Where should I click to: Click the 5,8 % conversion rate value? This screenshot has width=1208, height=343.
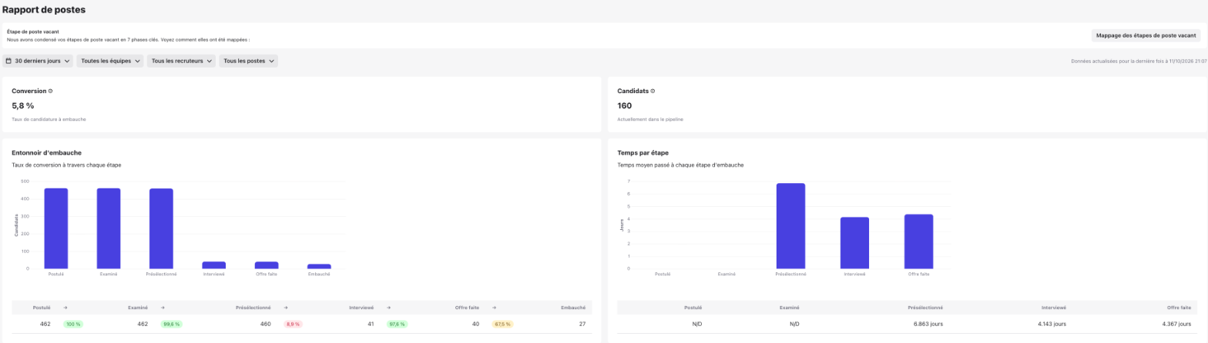pyautogui.click(x=23, y=105)
